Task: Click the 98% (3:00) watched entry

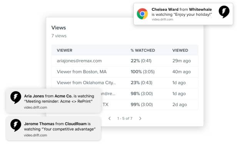Action: [142, 94]
